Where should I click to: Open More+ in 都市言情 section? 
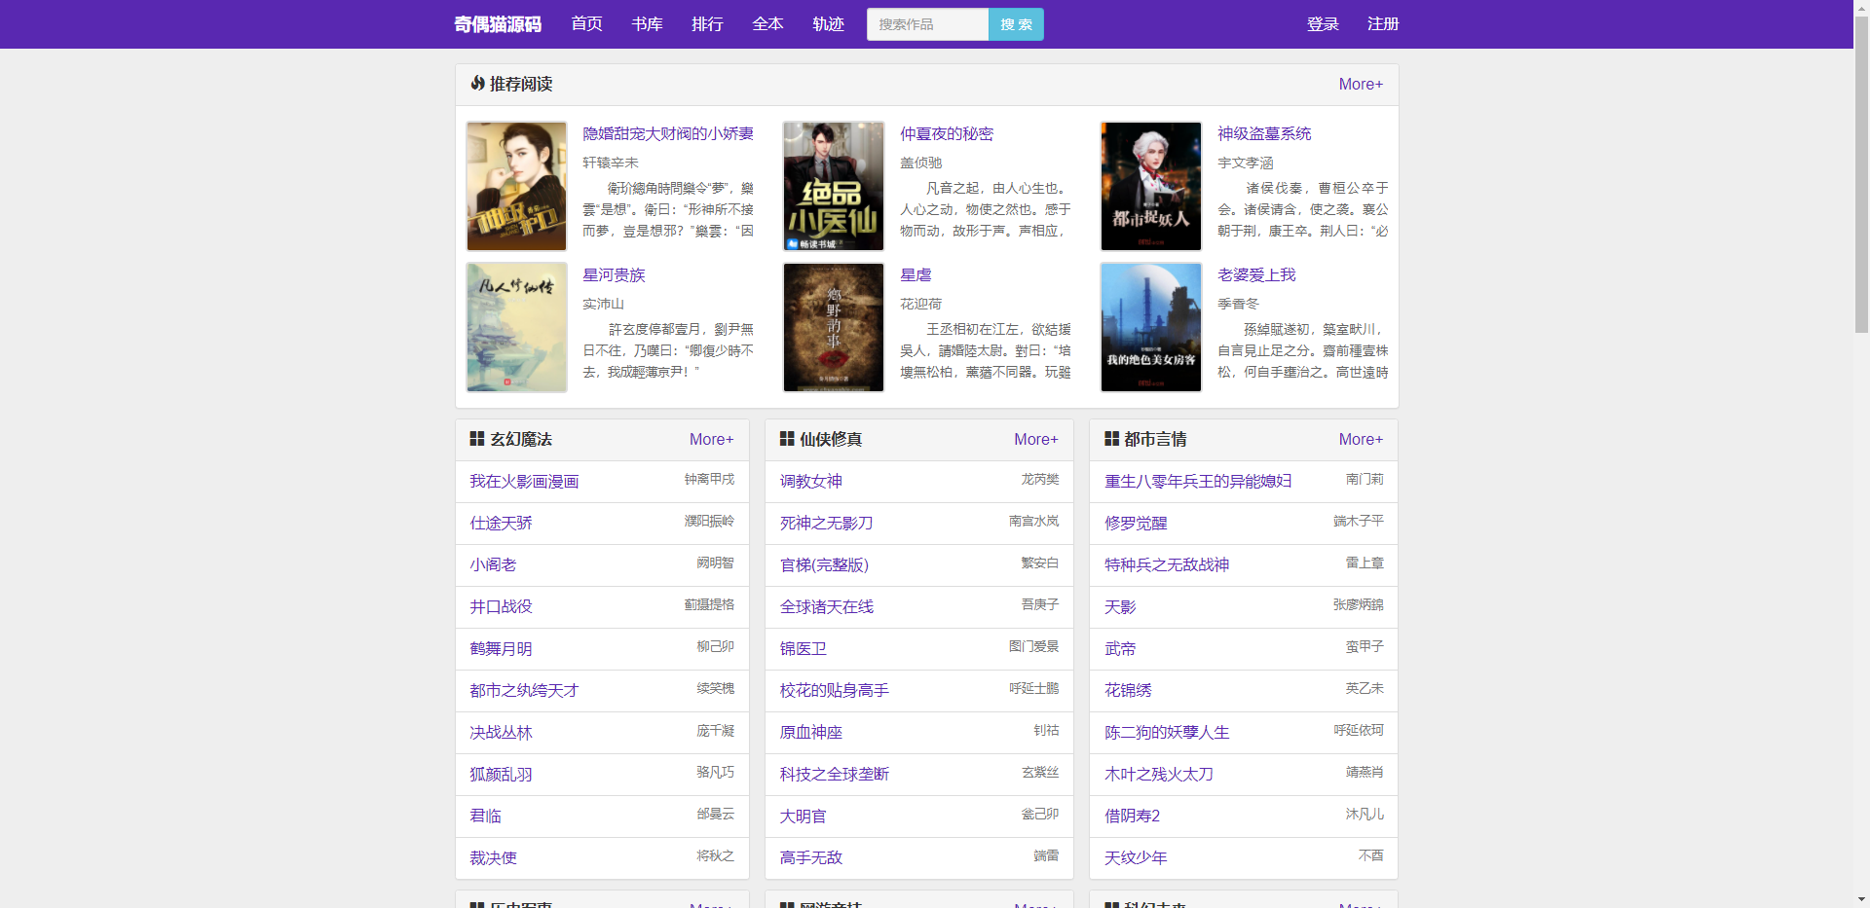pos(1361,440)
